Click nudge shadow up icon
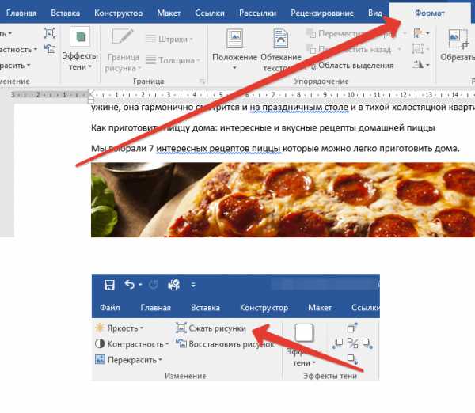 (352, 328)
